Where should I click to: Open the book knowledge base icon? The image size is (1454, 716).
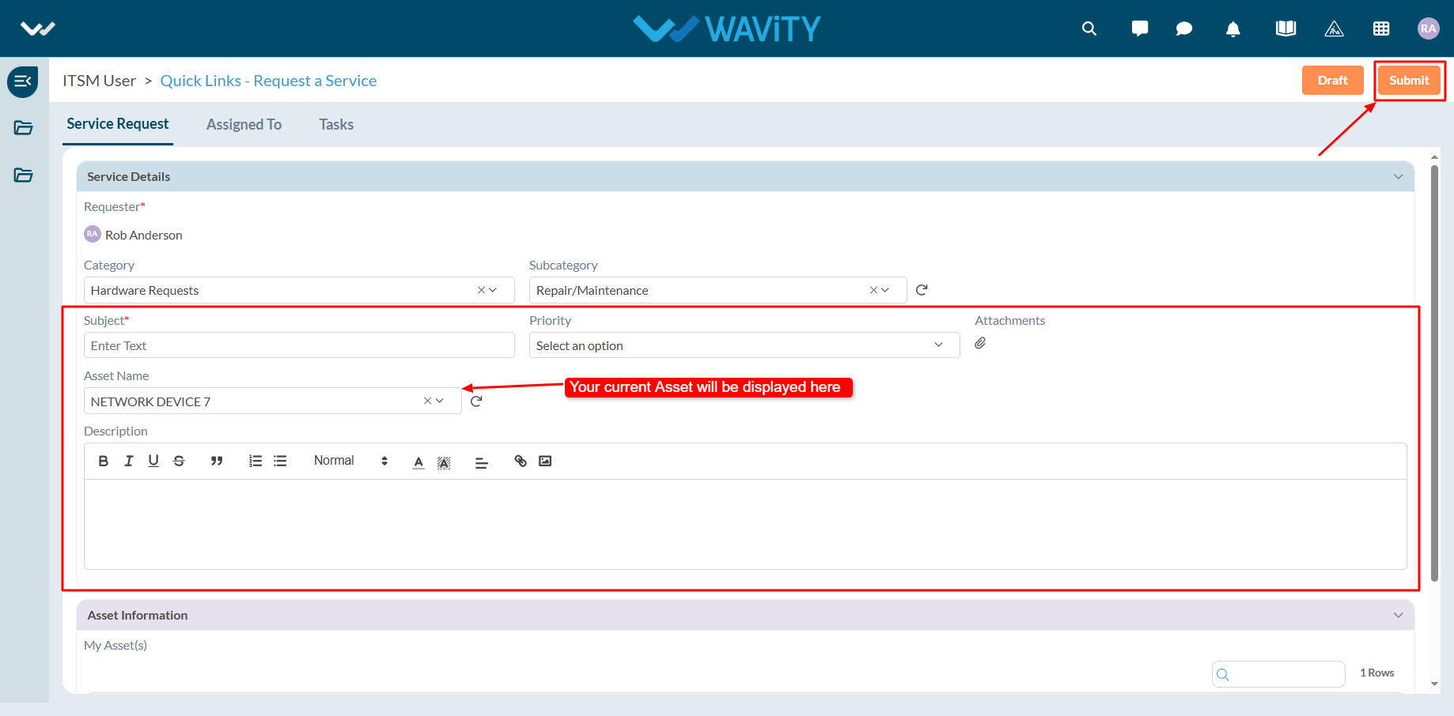(1286, 28)
